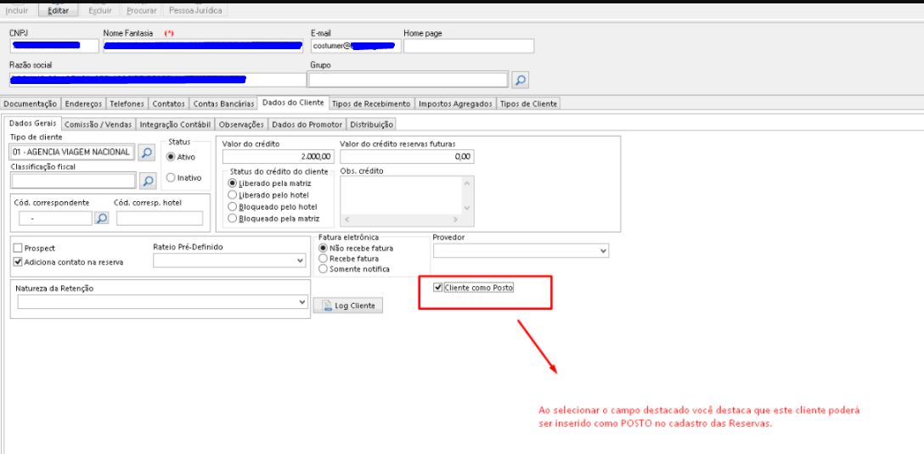924x454 pixels.
Task: Choose Liberado pelo hotel credit status
Action: (232, 195)
